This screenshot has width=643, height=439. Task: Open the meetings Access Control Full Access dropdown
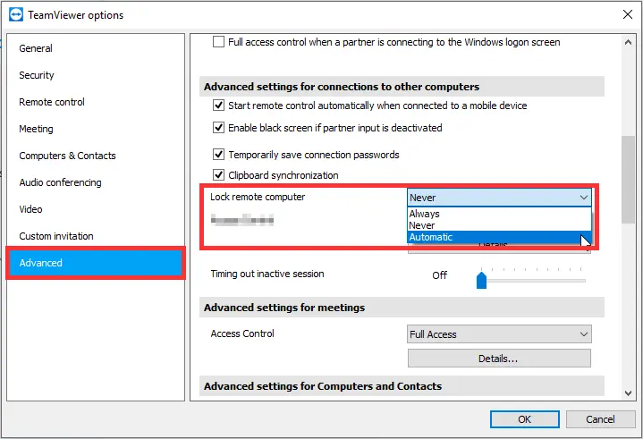(x=500, y=334)
